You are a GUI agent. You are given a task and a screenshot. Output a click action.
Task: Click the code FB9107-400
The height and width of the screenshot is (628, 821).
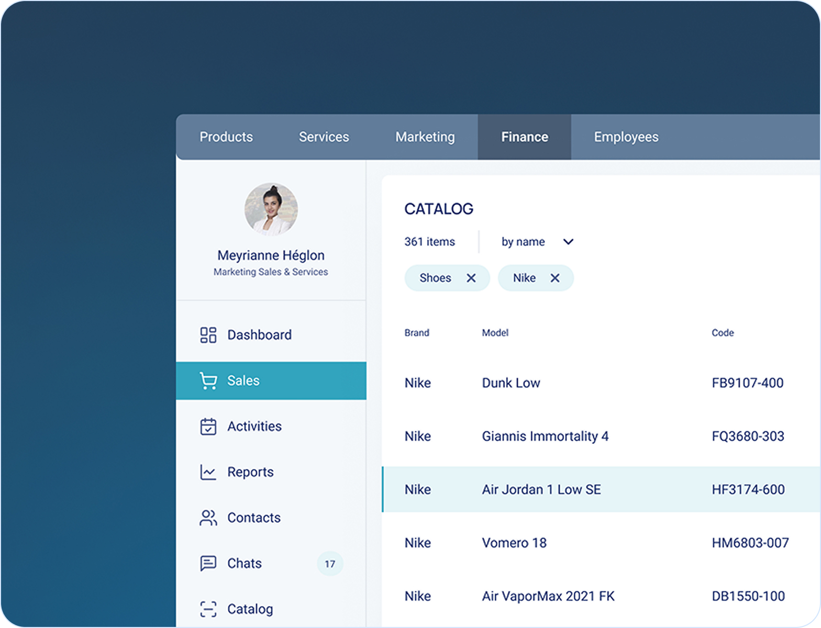coord(748,383)
